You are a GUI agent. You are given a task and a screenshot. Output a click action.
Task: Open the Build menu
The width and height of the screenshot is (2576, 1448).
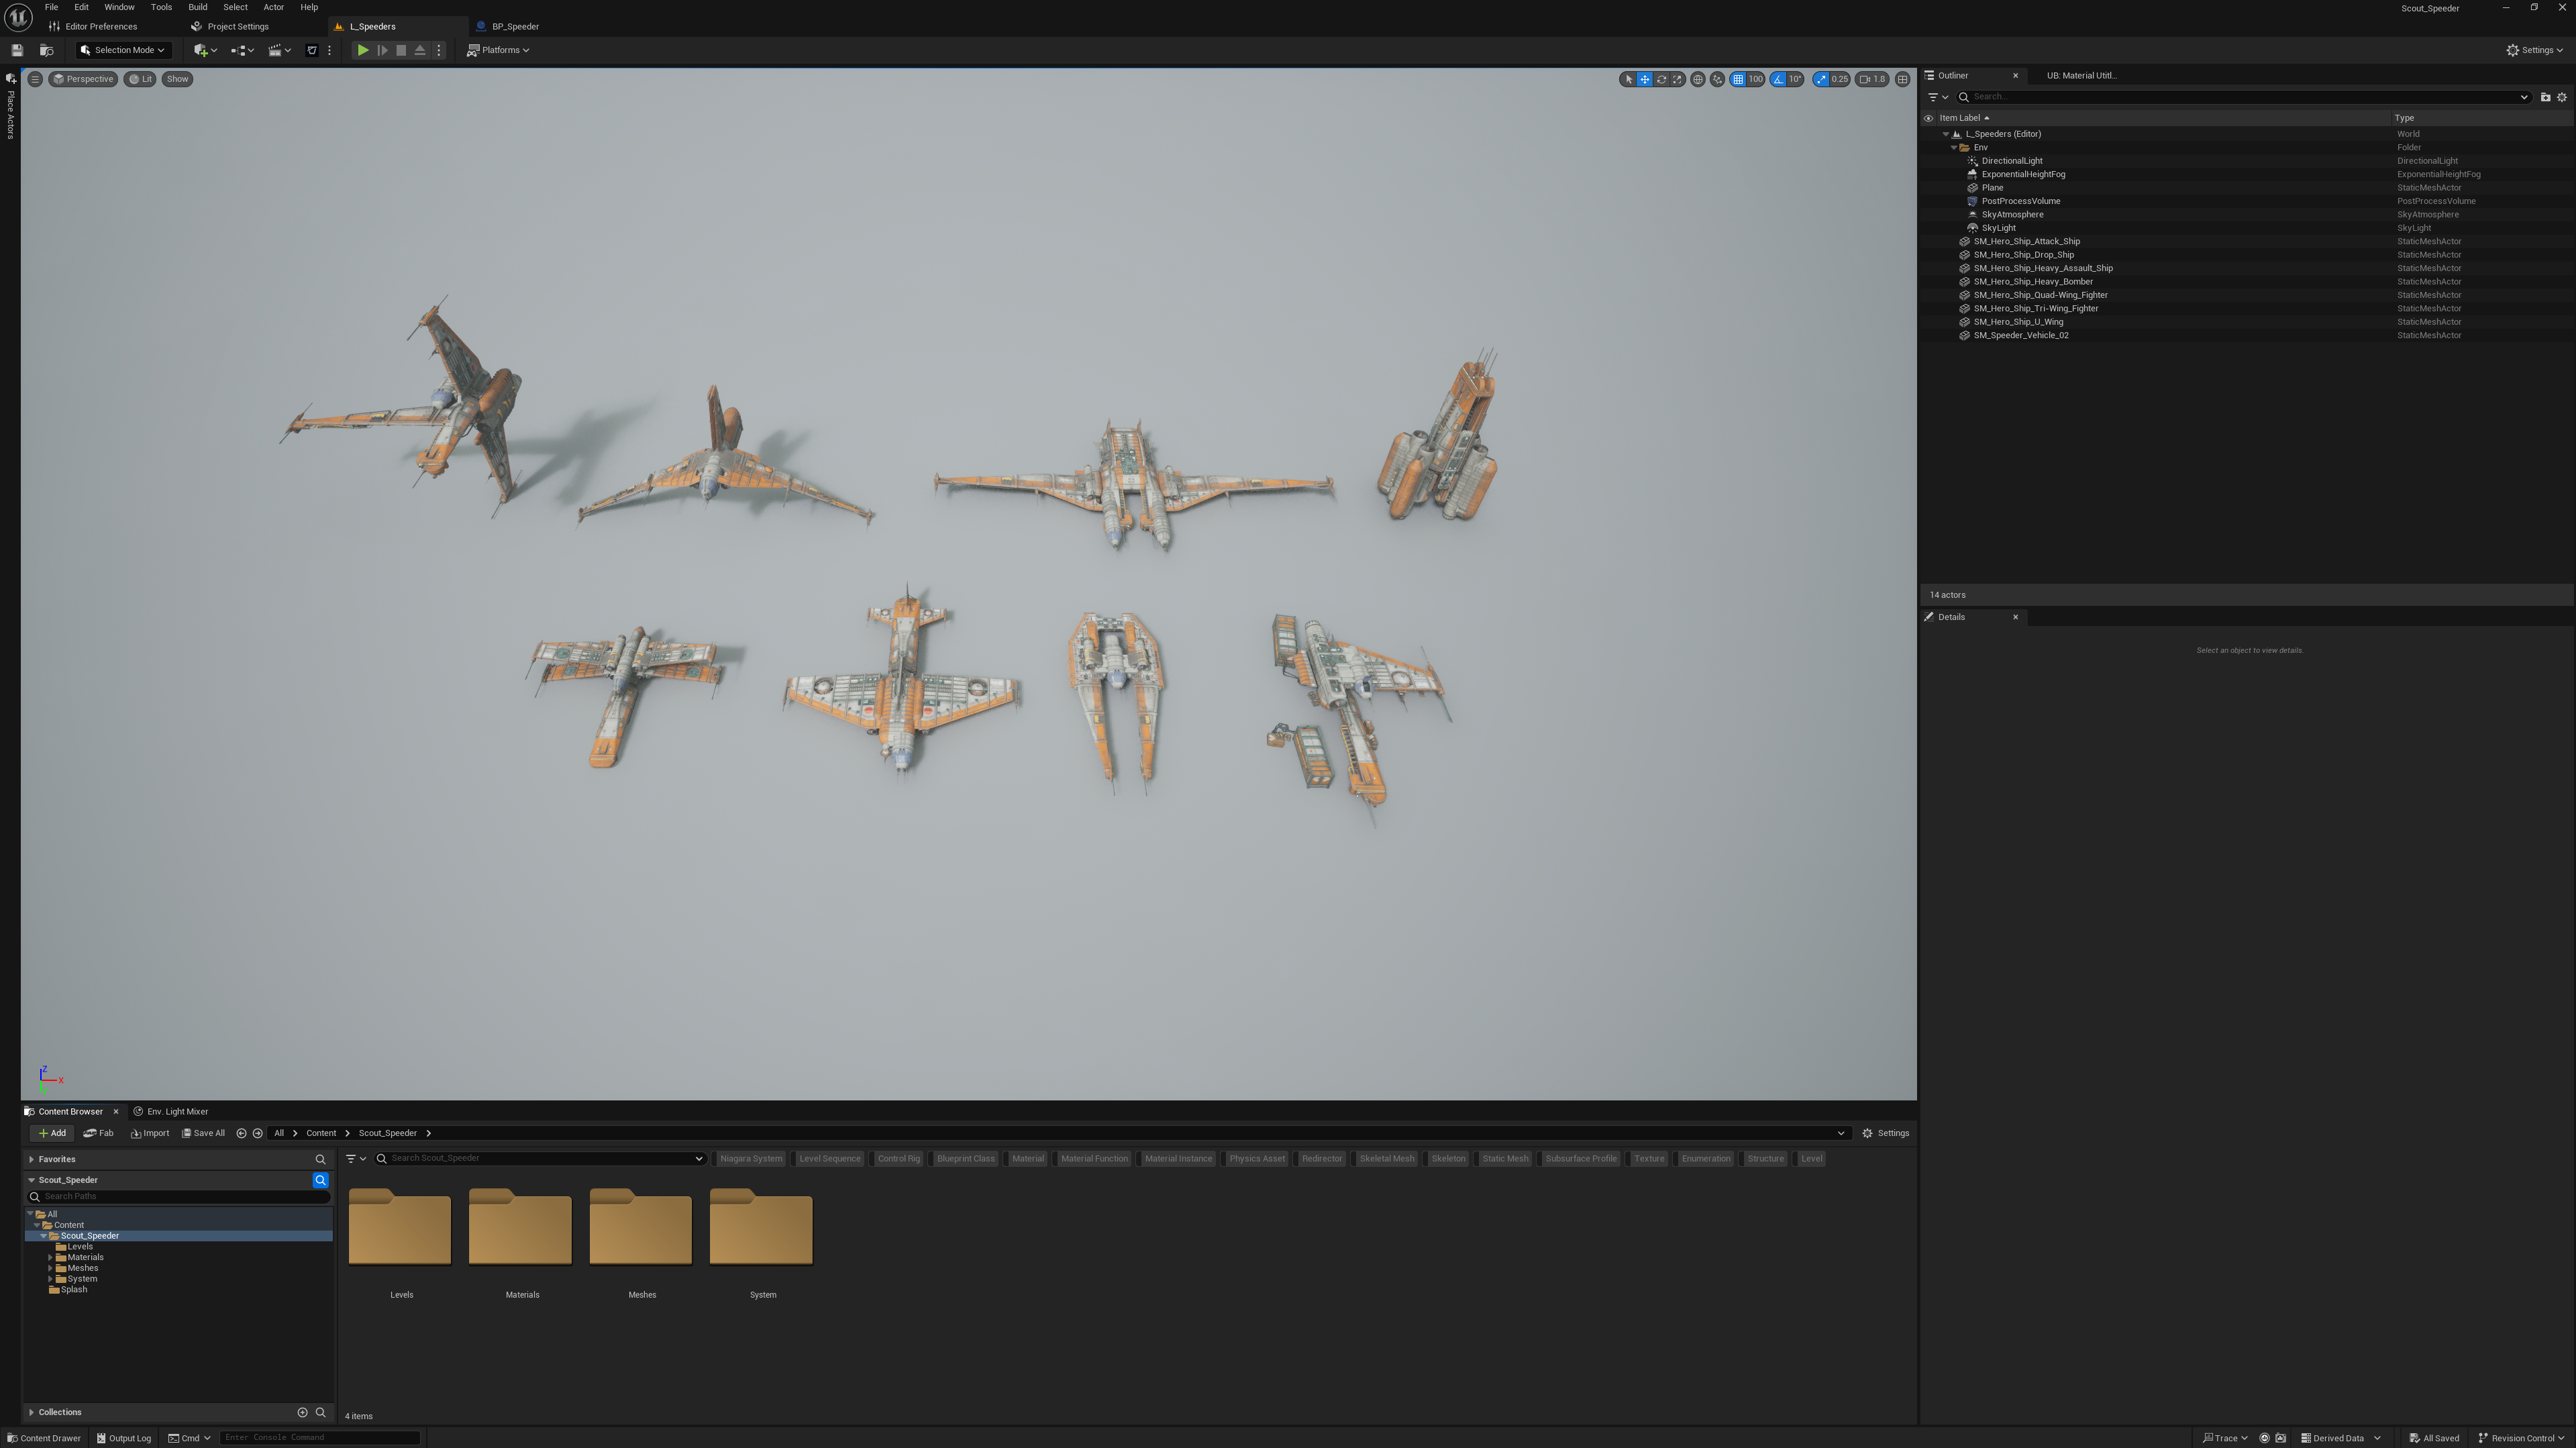tap(197, 7)
